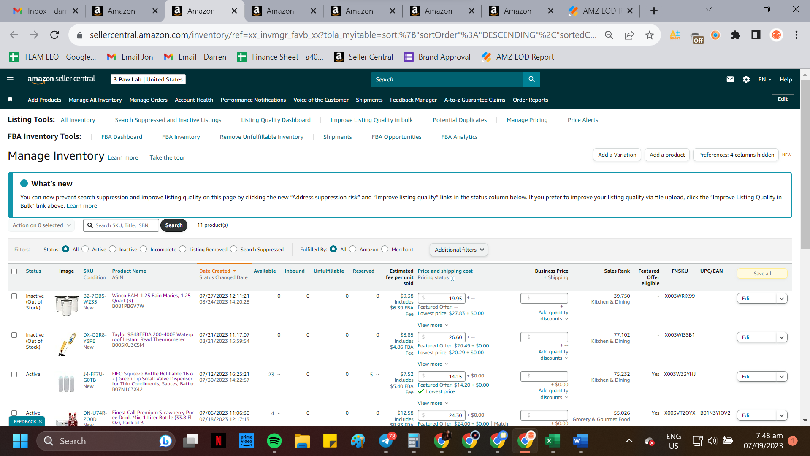This screenshot has width=810, height=456.
Task: Check the FIFO Squeeze Bottle row checkbox
Action: pyautogui.click(x=14, y=374)
